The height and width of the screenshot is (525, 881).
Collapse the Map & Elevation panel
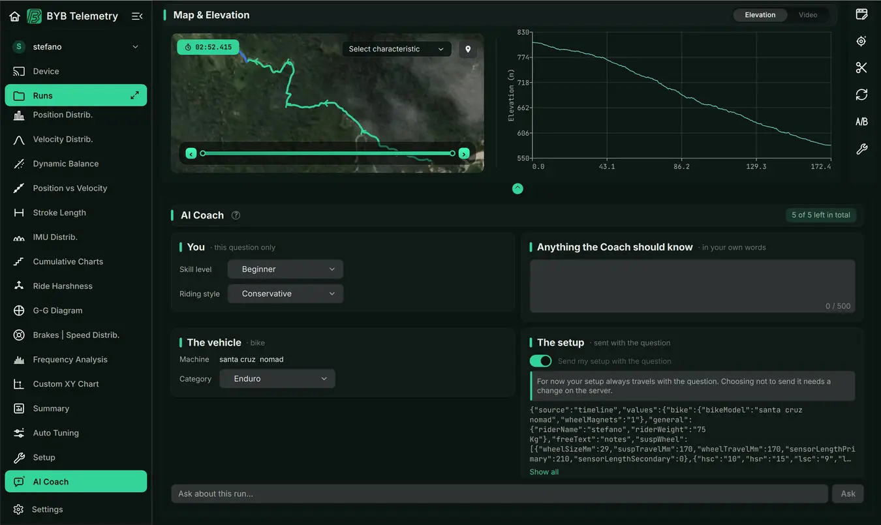[x=518, y=188]
